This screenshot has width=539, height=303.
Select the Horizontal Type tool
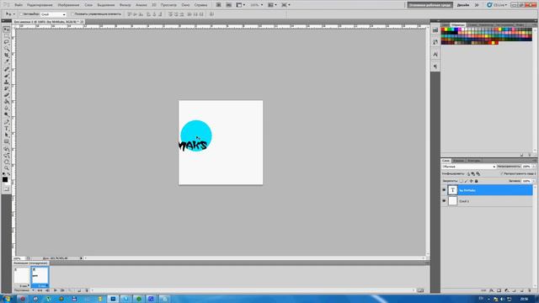(x=6, y=129)
